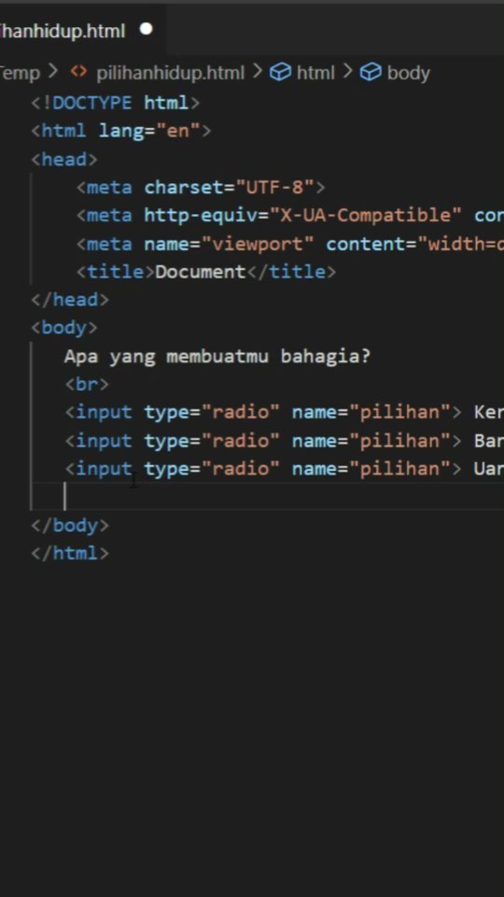This screenshot has height=897, width=504.
Task: Expand breadcrumb chevron between html and body
Action: 347,72
